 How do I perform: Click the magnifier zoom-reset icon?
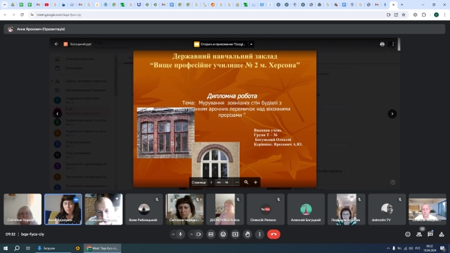pos(246,182)
